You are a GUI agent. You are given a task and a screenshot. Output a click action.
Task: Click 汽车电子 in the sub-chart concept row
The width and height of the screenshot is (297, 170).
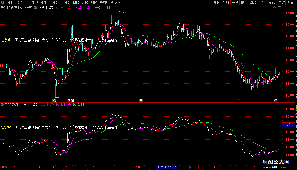tap(61, 127)
